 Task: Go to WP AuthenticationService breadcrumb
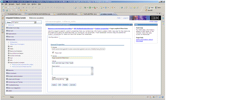click(x=84, y=28)
